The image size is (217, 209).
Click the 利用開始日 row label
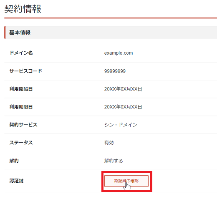tap(21, 89)
